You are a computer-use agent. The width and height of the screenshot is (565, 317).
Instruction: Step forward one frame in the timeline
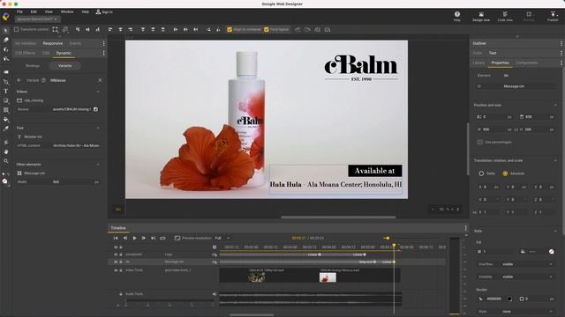pyautogui.click(x=144, y=238)
